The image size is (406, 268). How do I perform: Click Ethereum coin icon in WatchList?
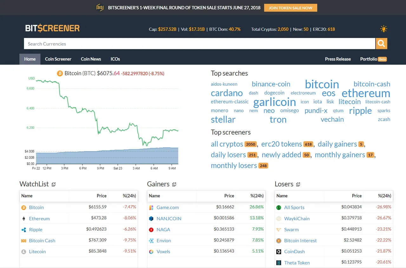[x=23, y=219]
